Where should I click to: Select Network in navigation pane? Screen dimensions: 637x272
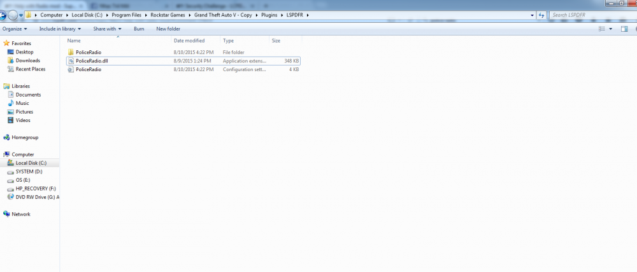[x=21, y=214]
